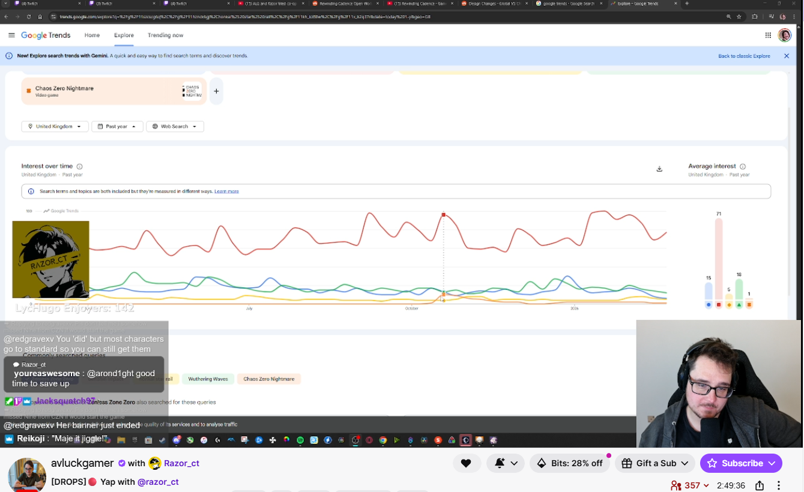Open the Google apps grid
The height and width of the screenshot is (492, 804).
[768, 35]
